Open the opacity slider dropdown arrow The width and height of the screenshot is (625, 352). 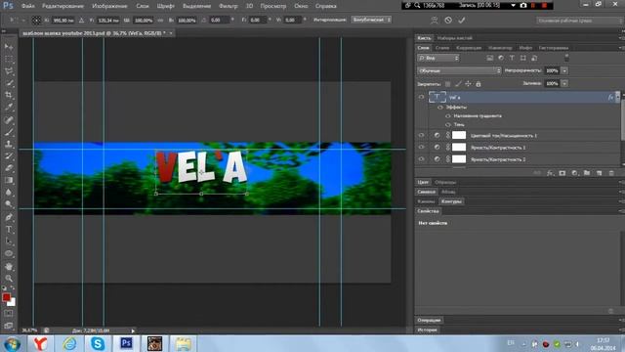pos(564,70)
